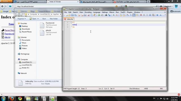
Task: Select Desktop under Favorites in Explorer
Action: 25,26
